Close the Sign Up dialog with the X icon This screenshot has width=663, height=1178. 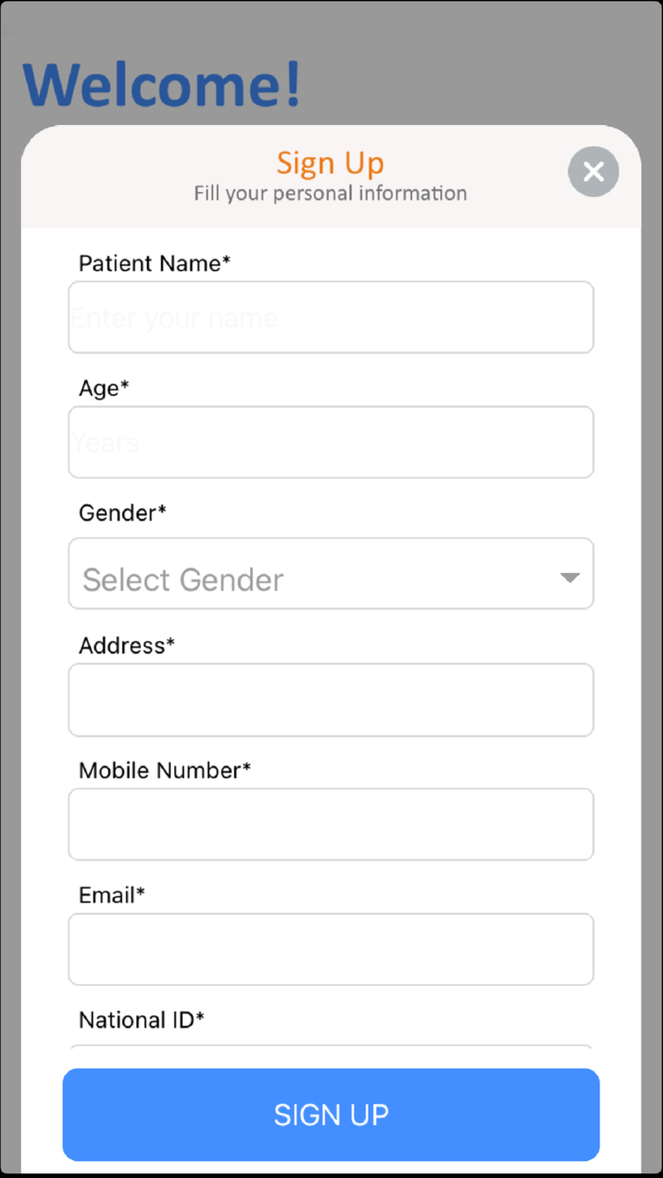pyautogui.click(x=593, y=171)
